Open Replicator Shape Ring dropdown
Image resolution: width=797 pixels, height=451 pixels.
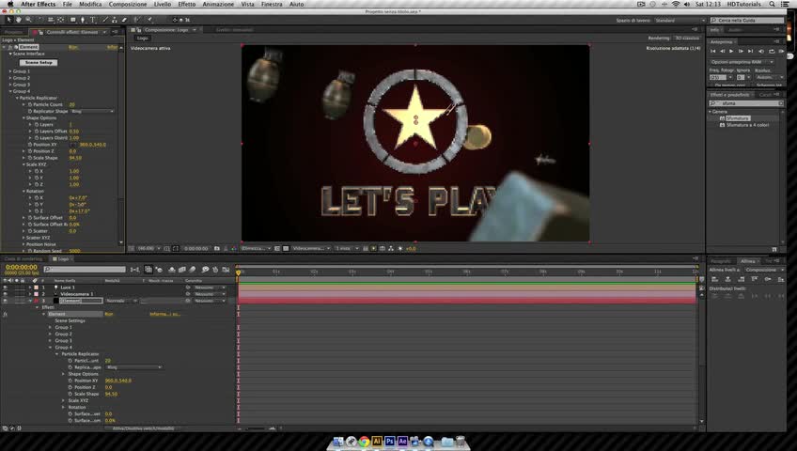92,111
